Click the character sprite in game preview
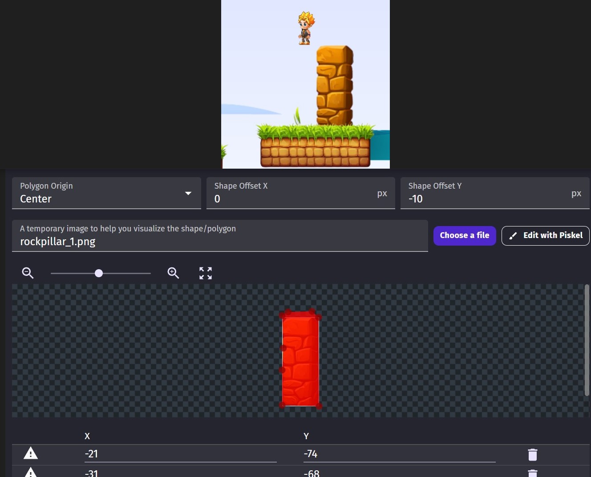The image size is (591, 477). click(306, 28)
